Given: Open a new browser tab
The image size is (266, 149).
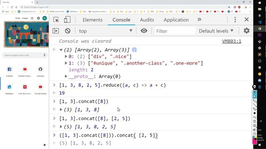Looking at the screenshot, I should coord(37,2).
